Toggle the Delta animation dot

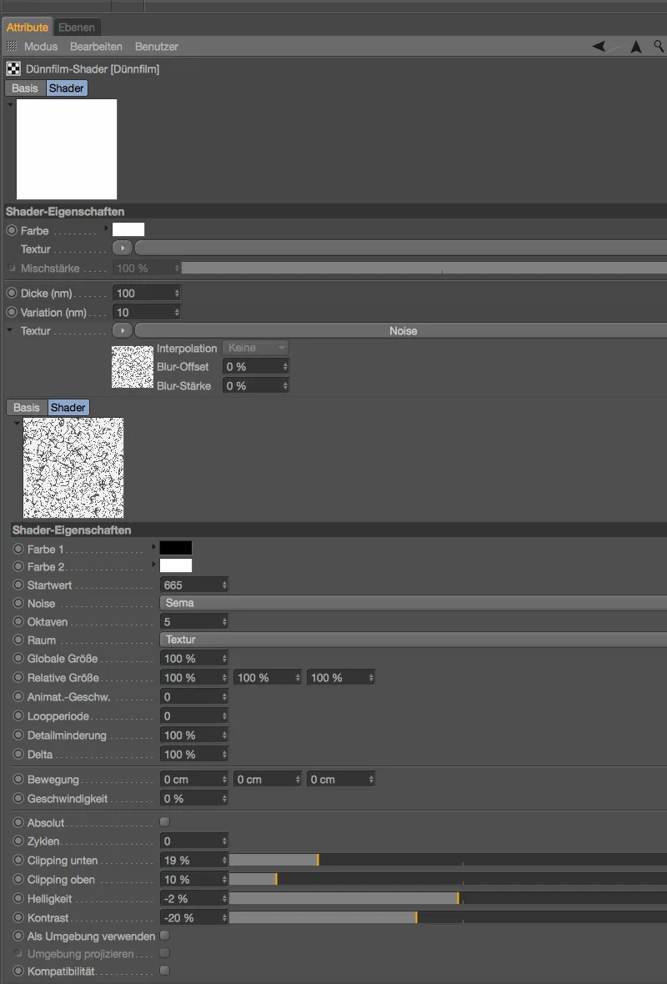tap(18, 755)
